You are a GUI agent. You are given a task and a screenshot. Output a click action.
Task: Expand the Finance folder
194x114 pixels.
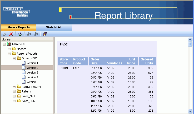tap(9, 49)
